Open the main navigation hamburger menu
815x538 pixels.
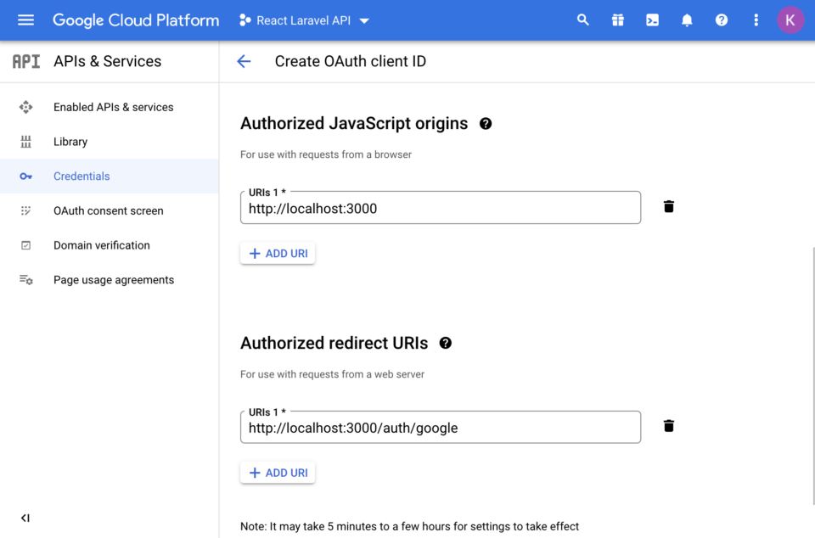(25, 20)
